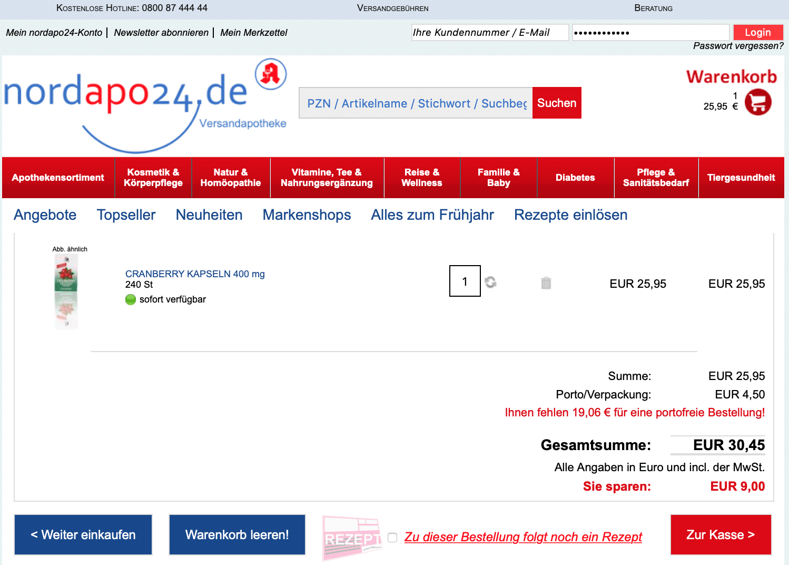Click the cart total 25,95 € in header
The height and width of the screenshot is (565, 789).
[x=721, y=106]
